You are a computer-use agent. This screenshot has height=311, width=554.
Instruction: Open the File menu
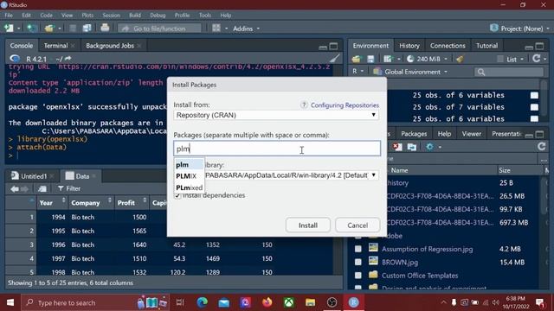point(9,16)
